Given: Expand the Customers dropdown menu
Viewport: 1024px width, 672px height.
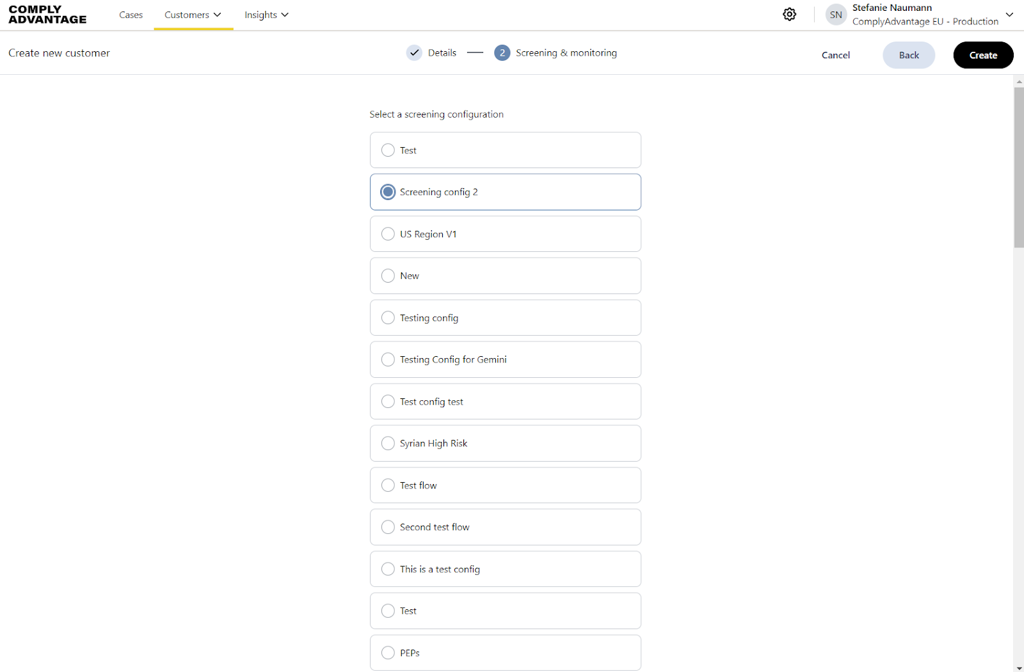Looking at the screenshot, I should pos(193,15).
